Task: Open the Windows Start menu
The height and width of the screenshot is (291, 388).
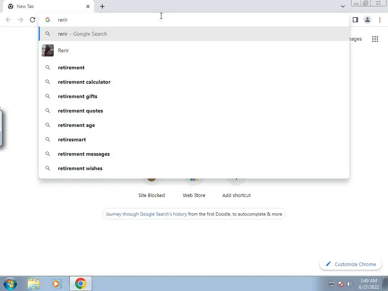Action: coord(10,283)
